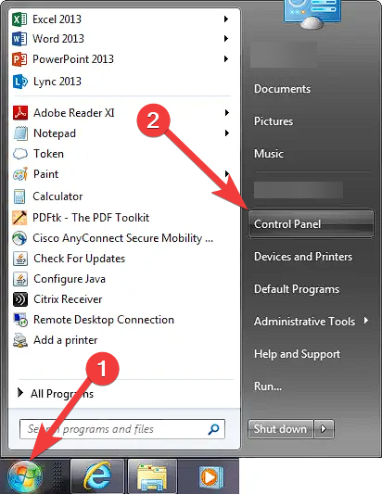Screen dimensions: 382x494
Task: Click the Windows Start orb
Action: click(x=25, y=477)
